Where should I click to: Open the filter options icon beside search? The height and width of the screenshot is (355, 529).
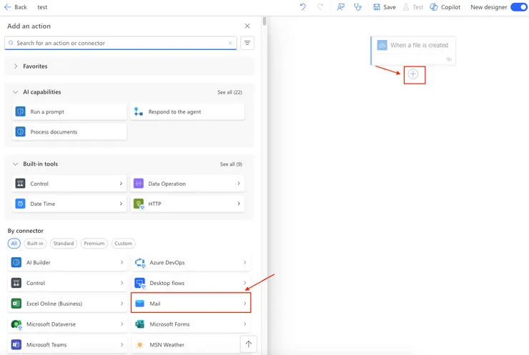pyautogui.click(x=247, y=43)
